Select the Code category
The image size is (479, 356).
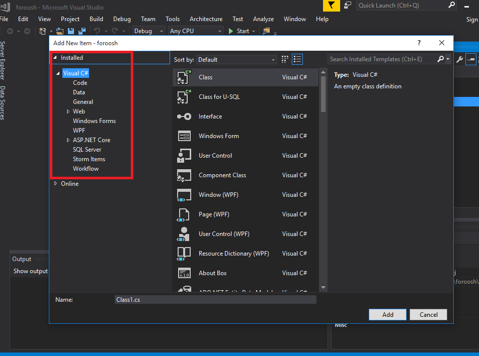coord(80,83)
